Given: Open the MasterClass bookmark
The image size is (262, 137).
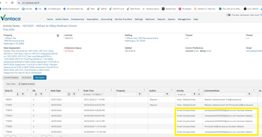Looking at the screenshot, I should [x=169, y=9].
